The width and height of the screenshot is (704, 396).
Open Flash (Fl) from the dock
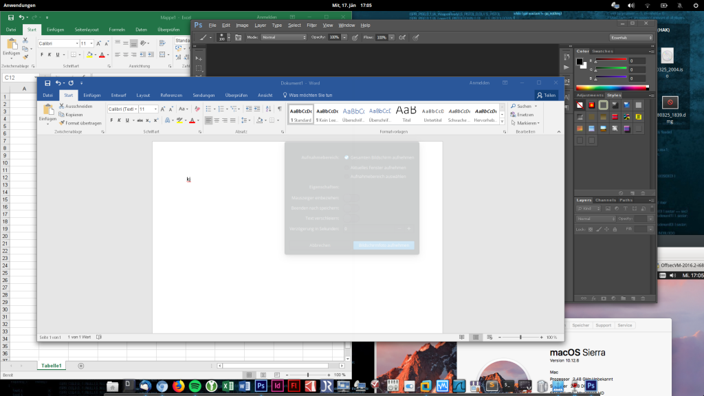coord(294,386)
